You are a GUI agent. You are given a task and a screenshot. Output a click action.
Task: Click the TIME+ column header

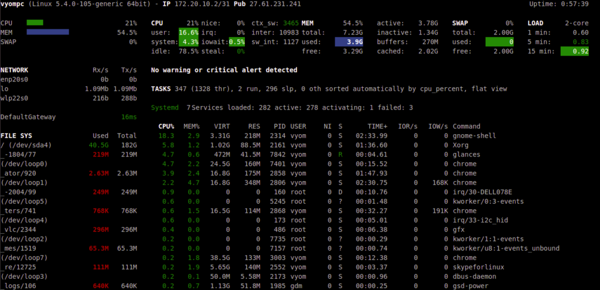pos(378,127)
